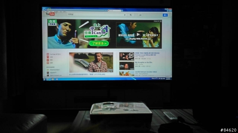238x133 pixels.
Task: Tap the green 了解更多 button
Action: [99, 44]
